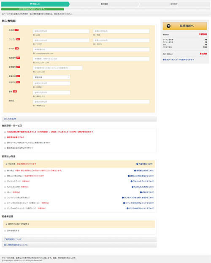Click help icon beside 銀行振り込みについて
The width and height of the screenshot is (211, 263).
point(135,171)
